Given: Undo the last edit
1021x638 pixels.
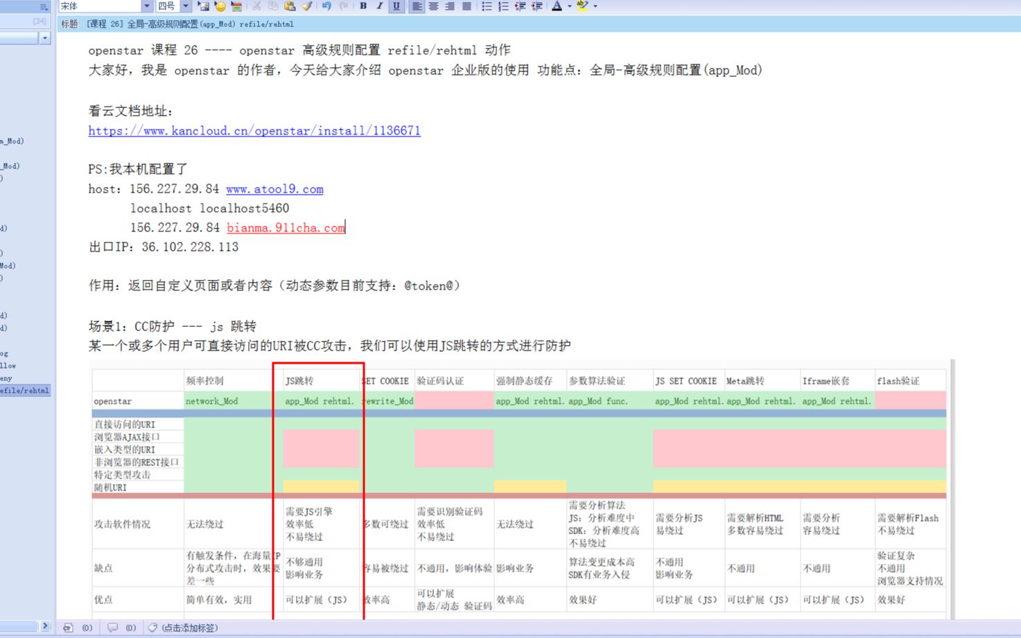Looking at the screenshot, I should tap(326, 6).
